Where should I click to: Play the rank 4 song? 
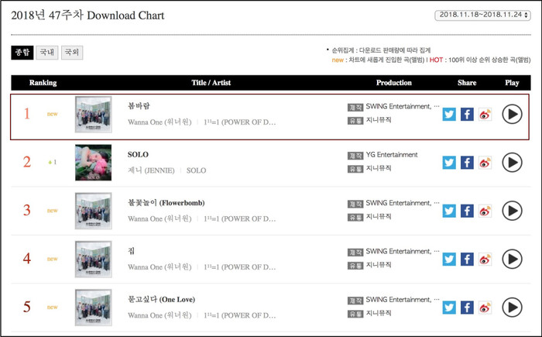tap(512, 260)
